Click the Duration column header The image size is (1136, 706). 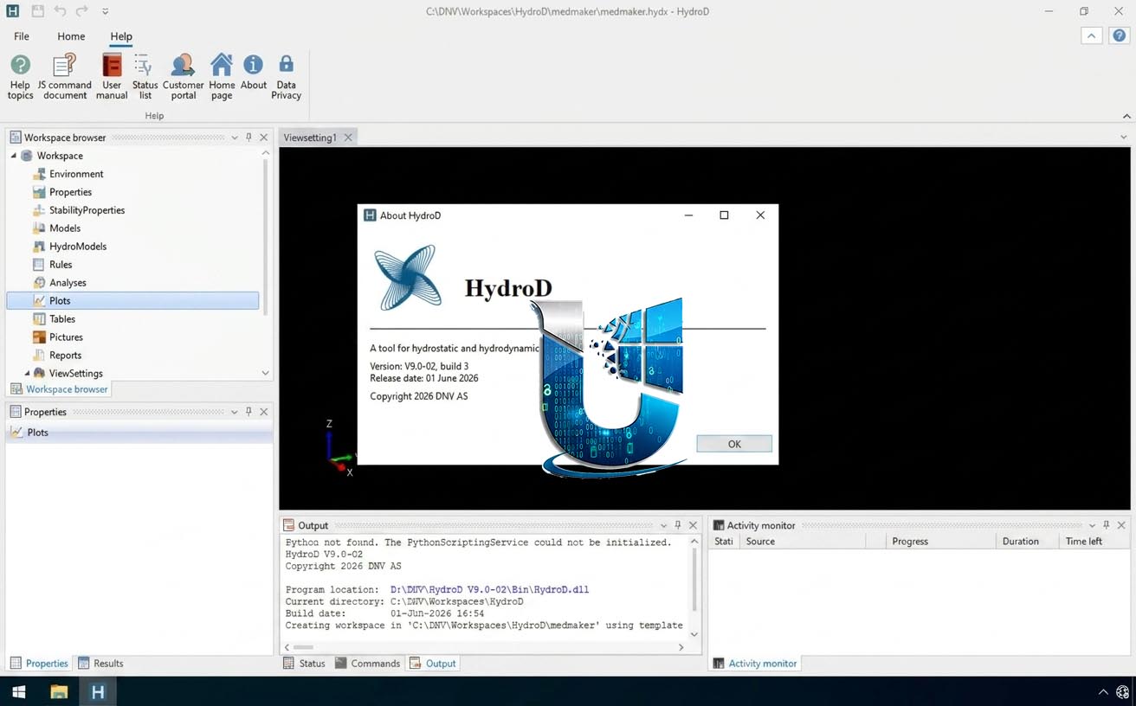(x=1028, y=542)
